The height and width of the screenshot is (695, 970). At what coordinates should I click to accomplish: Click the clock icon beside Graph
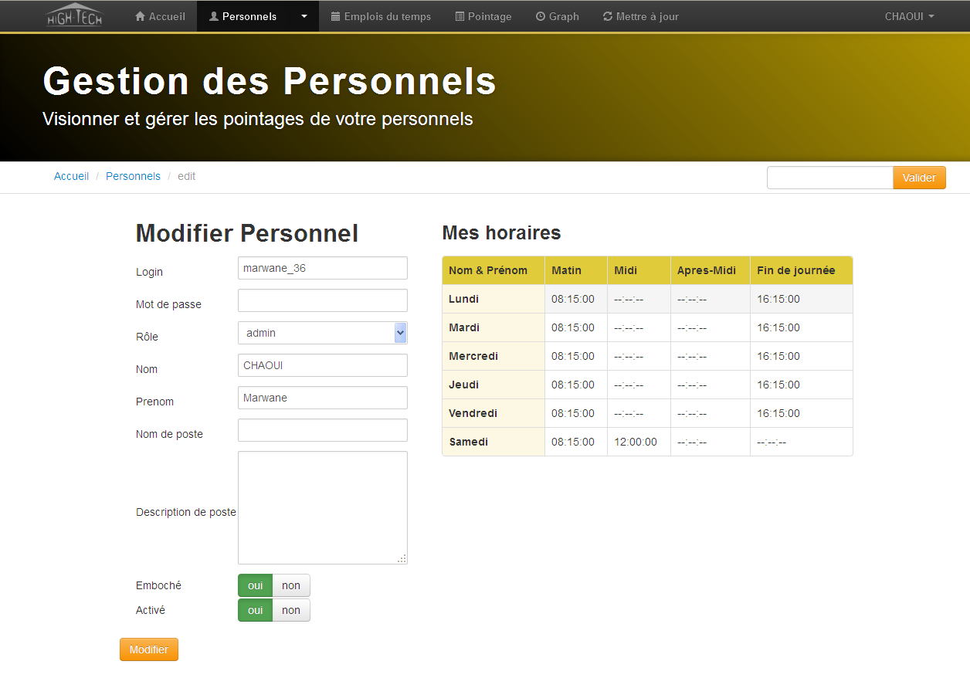541,16
